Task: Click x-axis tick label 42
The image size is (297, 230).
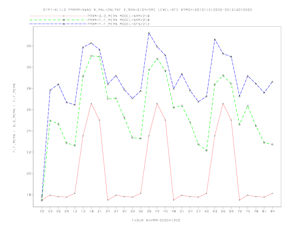Action: [157, 211]
